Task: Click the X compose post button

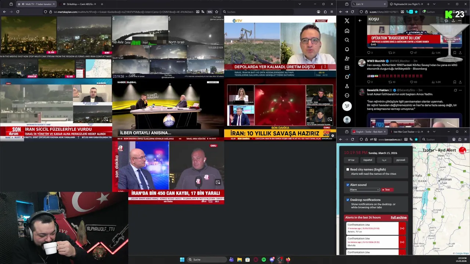Action: tap(347, 106)
